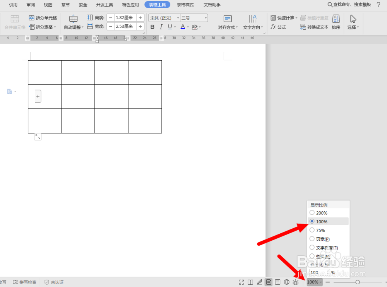Increase column width with plus button
Image resolution: width=387 pixels, height=287 pixels.
coord(140,26)
